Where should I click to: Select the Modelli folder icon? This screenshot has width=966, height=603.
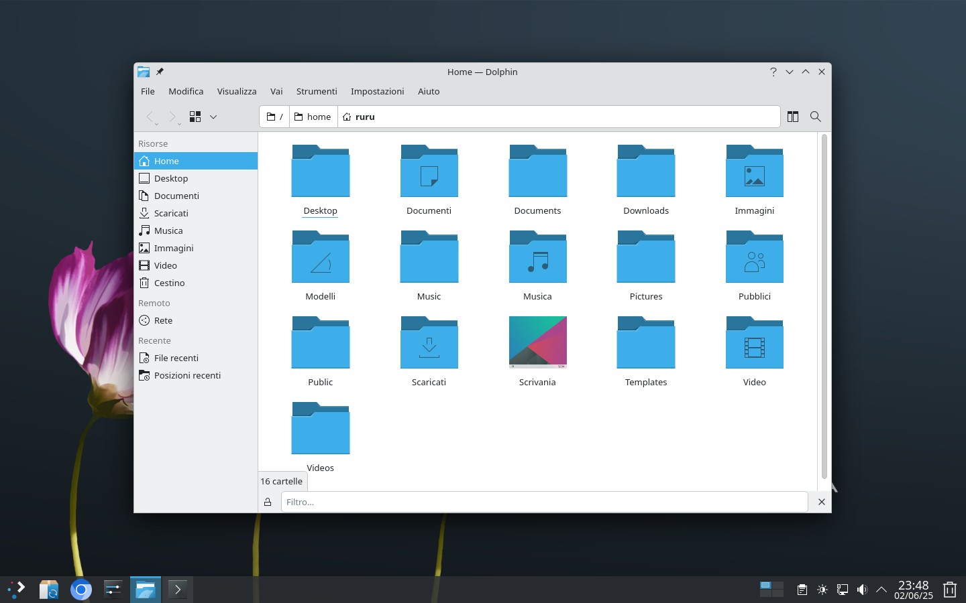pos(321,257)
